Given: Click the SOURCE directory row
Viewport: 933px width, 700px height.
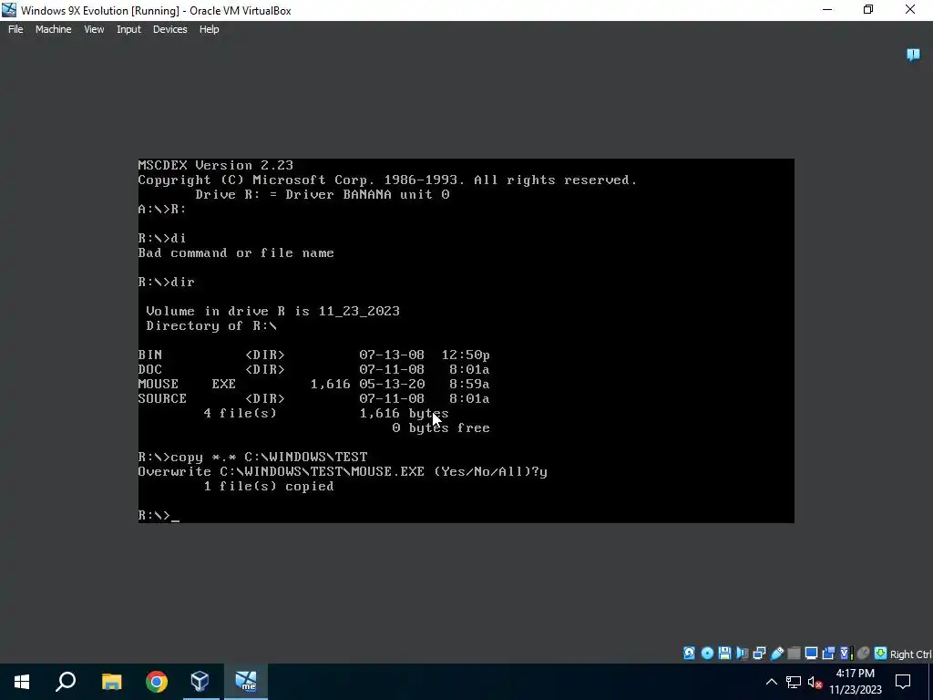Looking at the screenshot, I should click(x=313, y=398).
